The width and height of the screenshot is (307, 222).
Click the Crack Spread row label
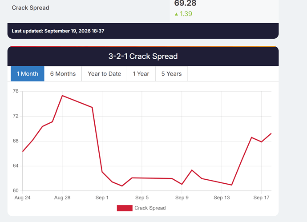click(x=30, y=8)
